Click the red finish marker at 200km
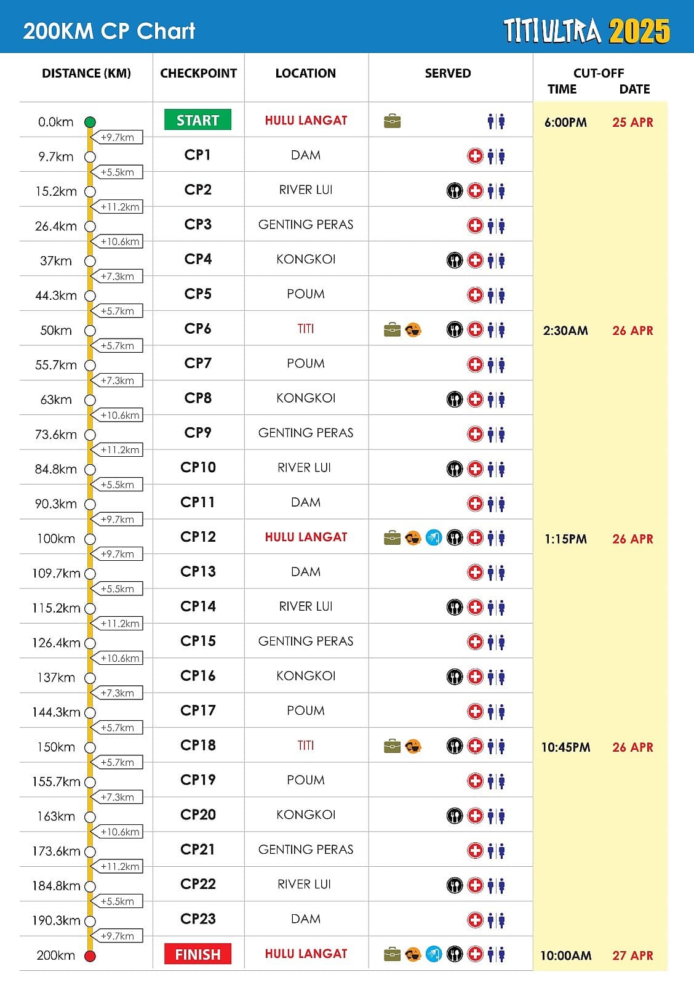 90,956
